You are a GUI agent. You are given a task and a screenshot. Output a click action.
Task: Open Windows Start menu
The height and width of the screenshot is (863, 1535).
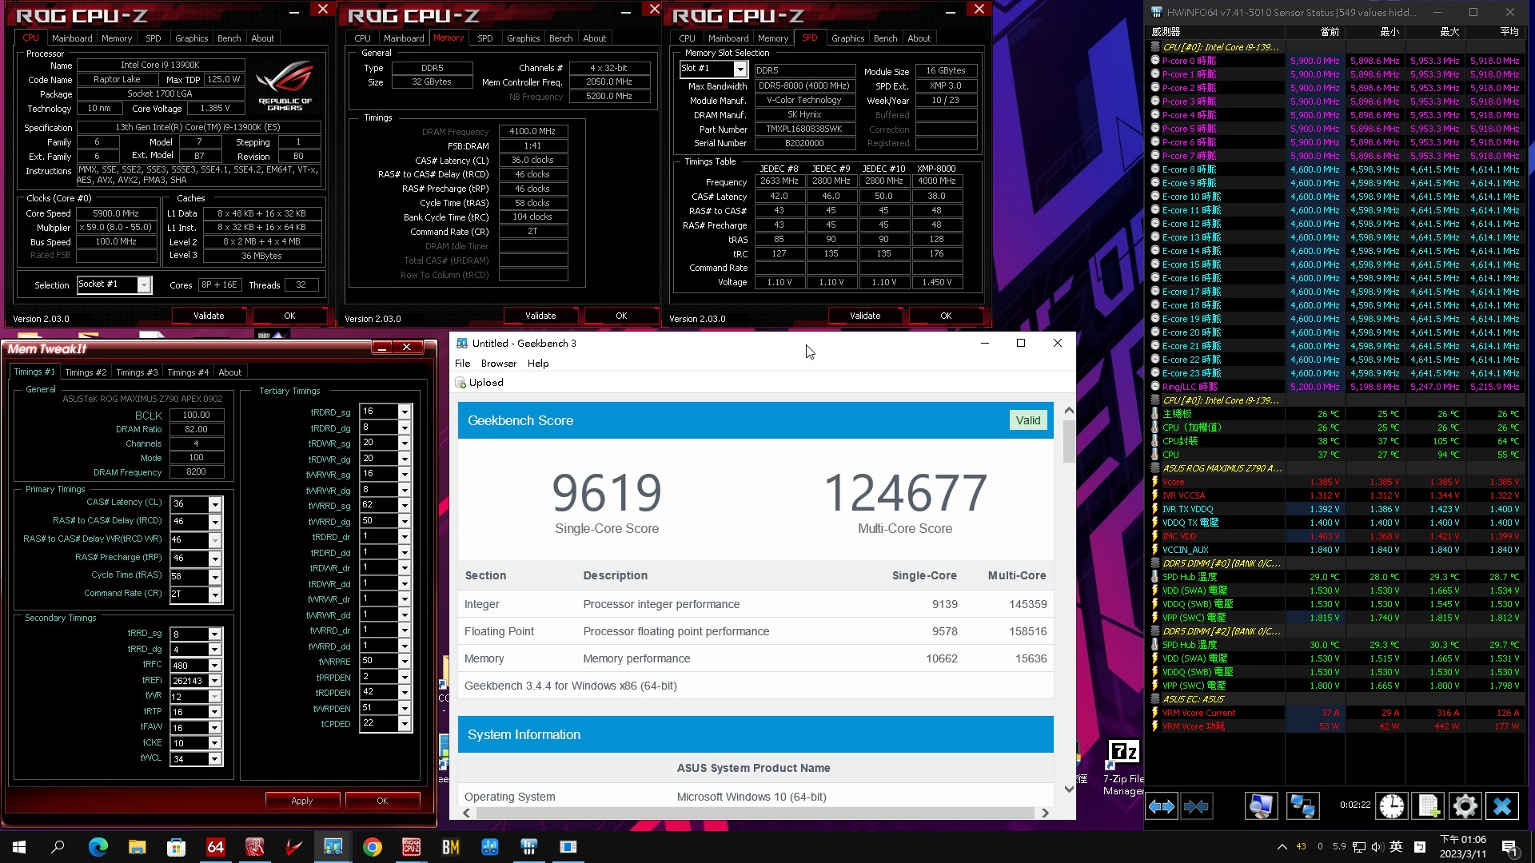tap(19, 847)
